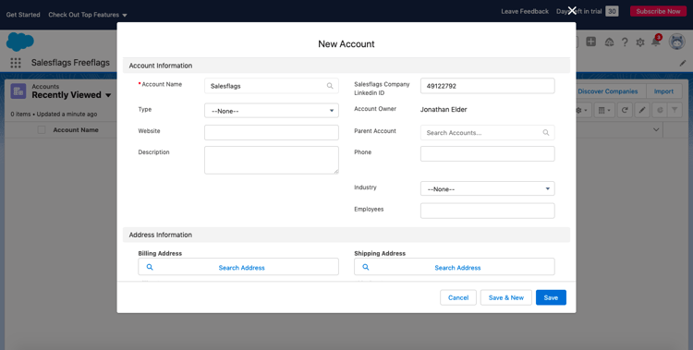Click Save & New button

click(x=506, y=298)
